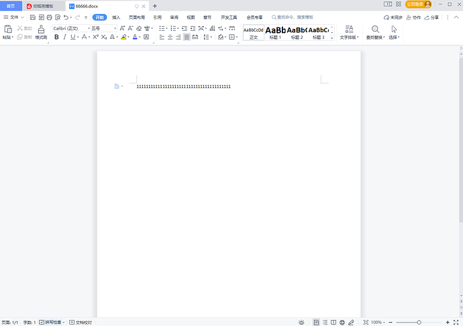Toggle Italic formatting

pos(64,37)
